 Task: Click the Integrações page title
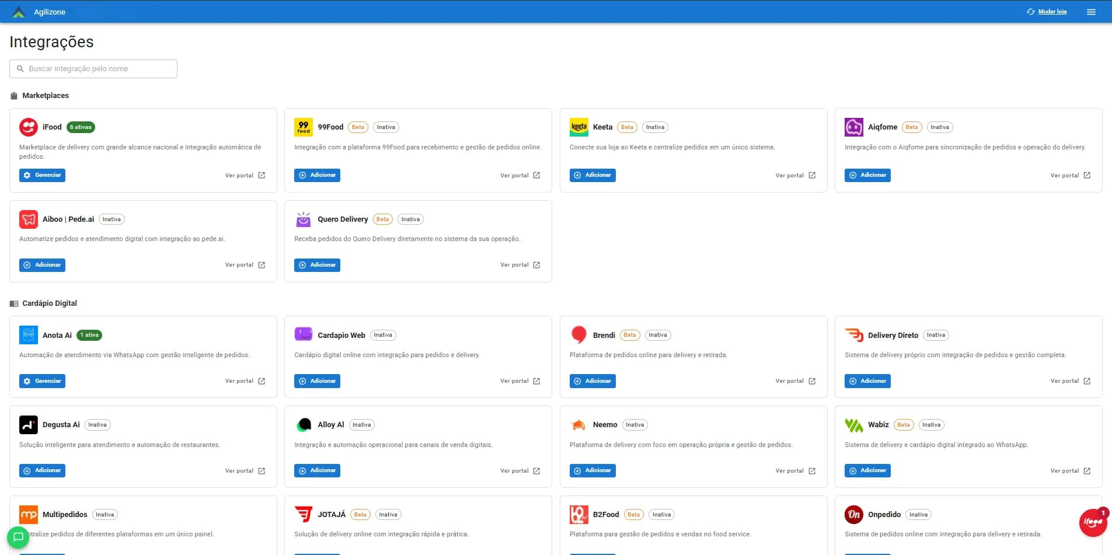(51, 42)
